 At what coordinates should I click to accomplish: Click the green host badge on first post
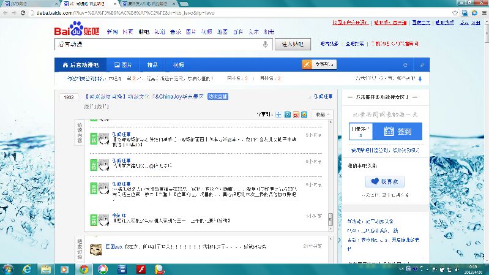(x=94, y=138)
